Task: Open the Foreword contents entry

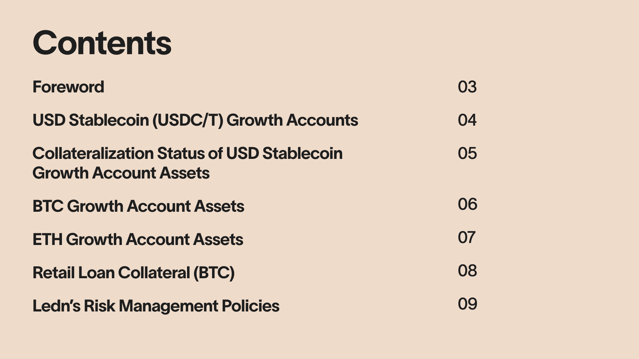Action: pyautogui.click(x=68, y=87)
